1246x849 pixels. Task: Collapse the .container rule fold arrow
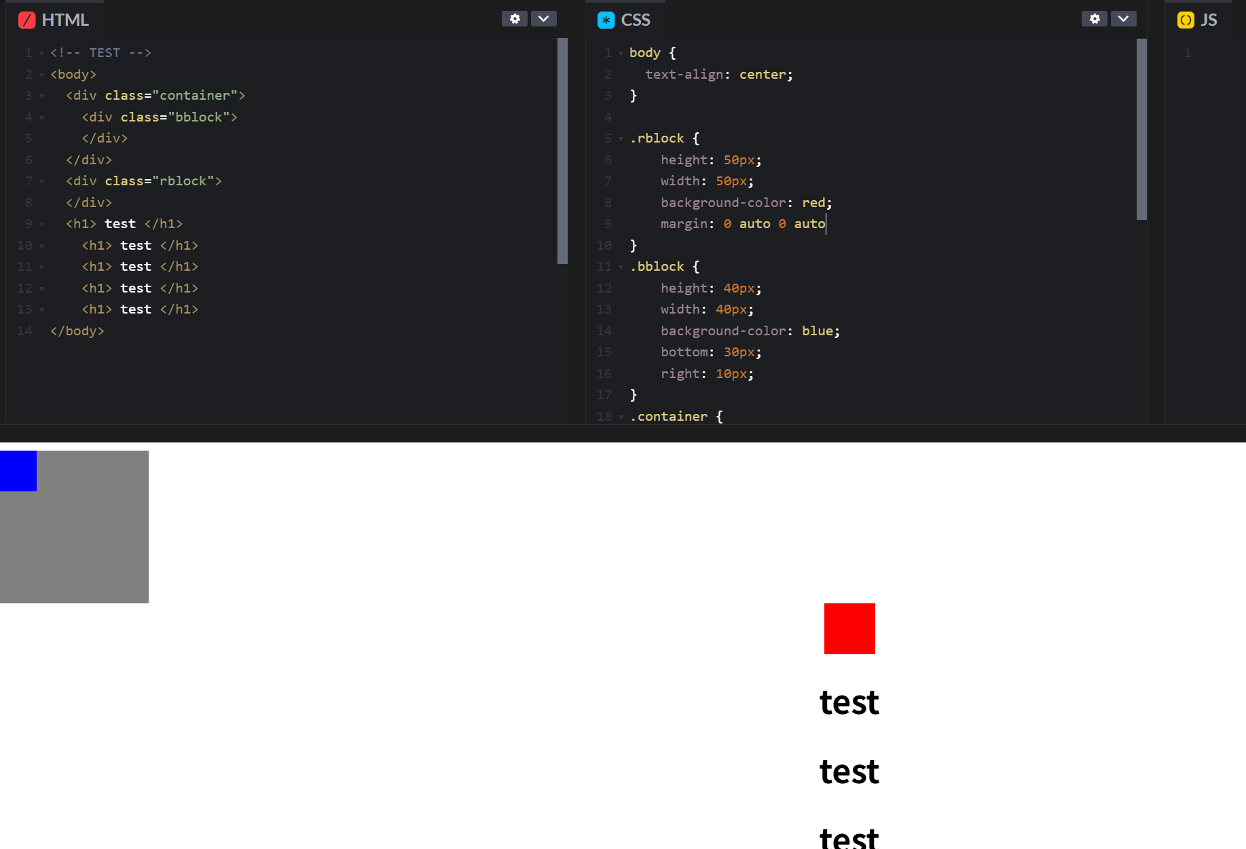[621, 417]
